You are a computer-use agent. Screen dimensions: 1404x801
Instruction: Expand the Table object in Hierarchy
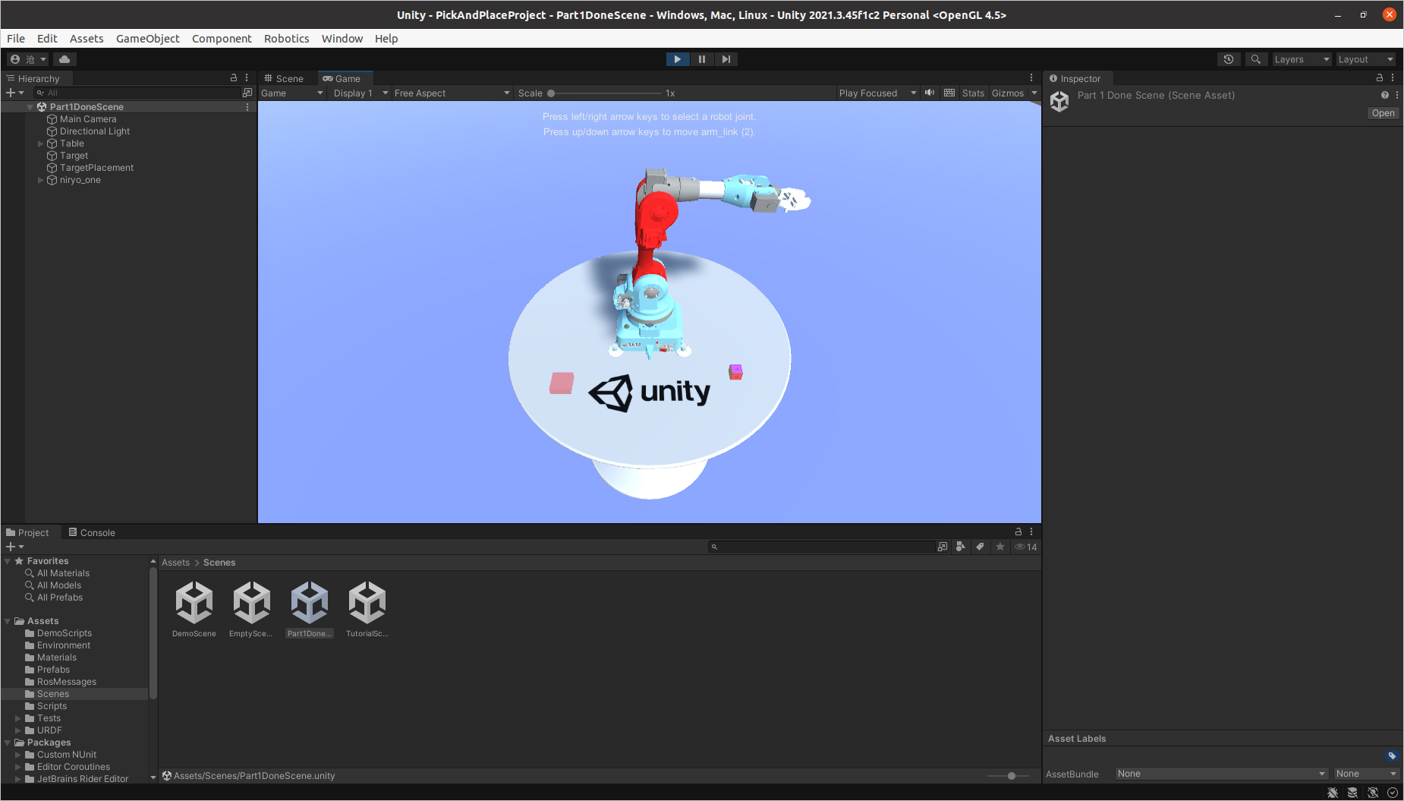41,143
